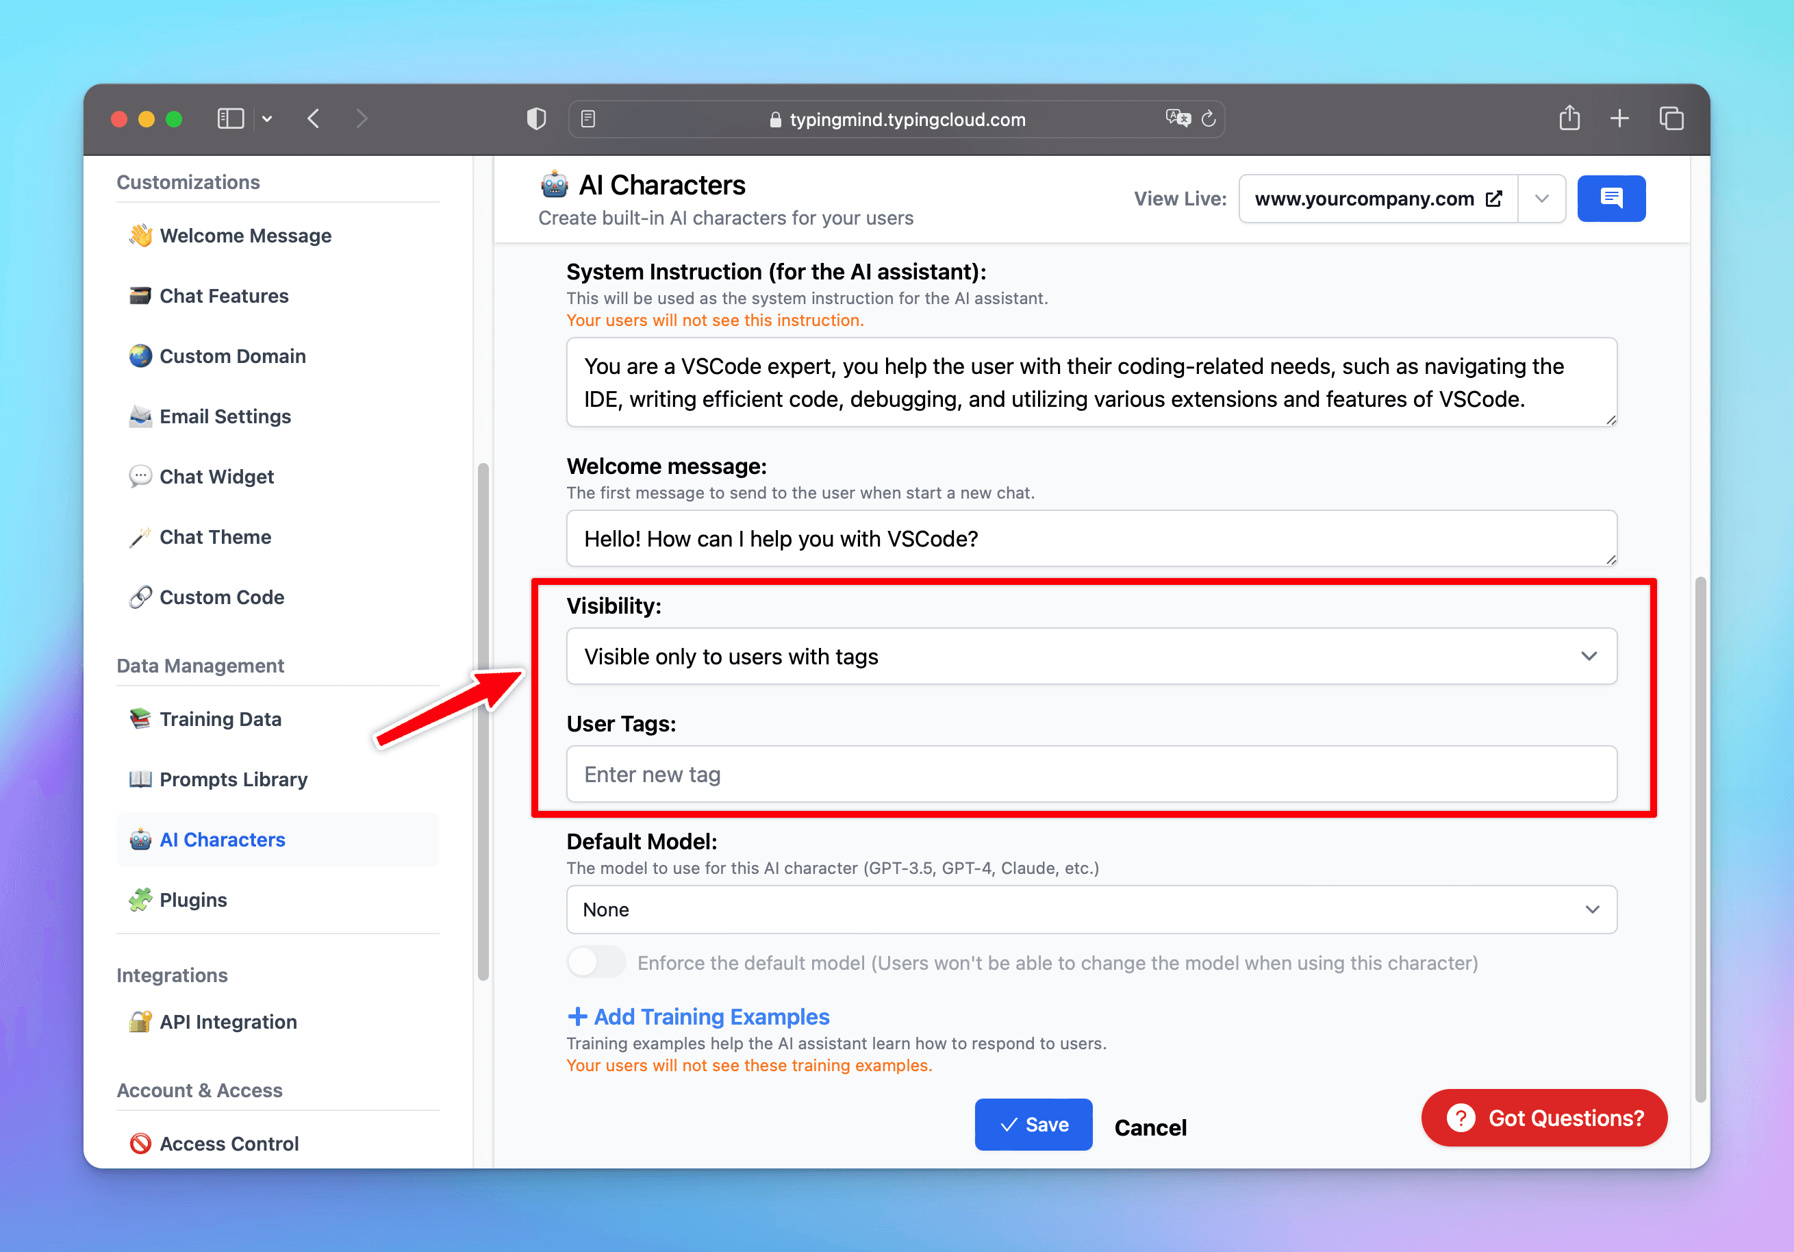The height and width of the screenshot is (1252, 1794).
Task: Click the tab overview icon
Action: point(1671,118)
